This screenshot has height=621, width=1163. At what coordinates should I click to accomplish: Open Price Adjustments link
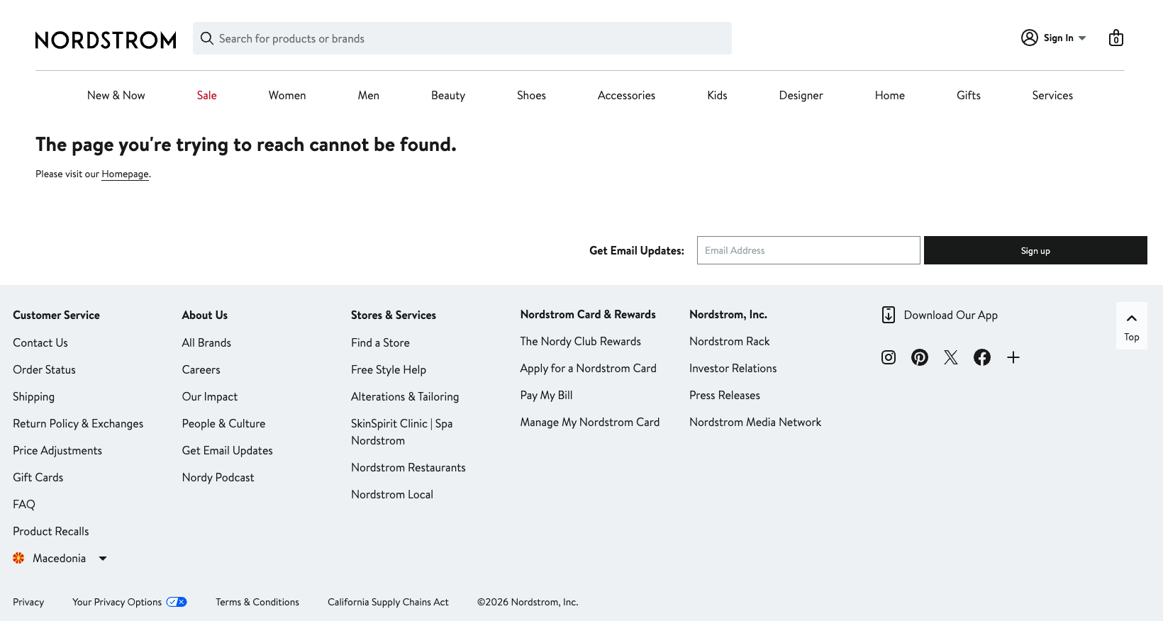coord(57,450)
